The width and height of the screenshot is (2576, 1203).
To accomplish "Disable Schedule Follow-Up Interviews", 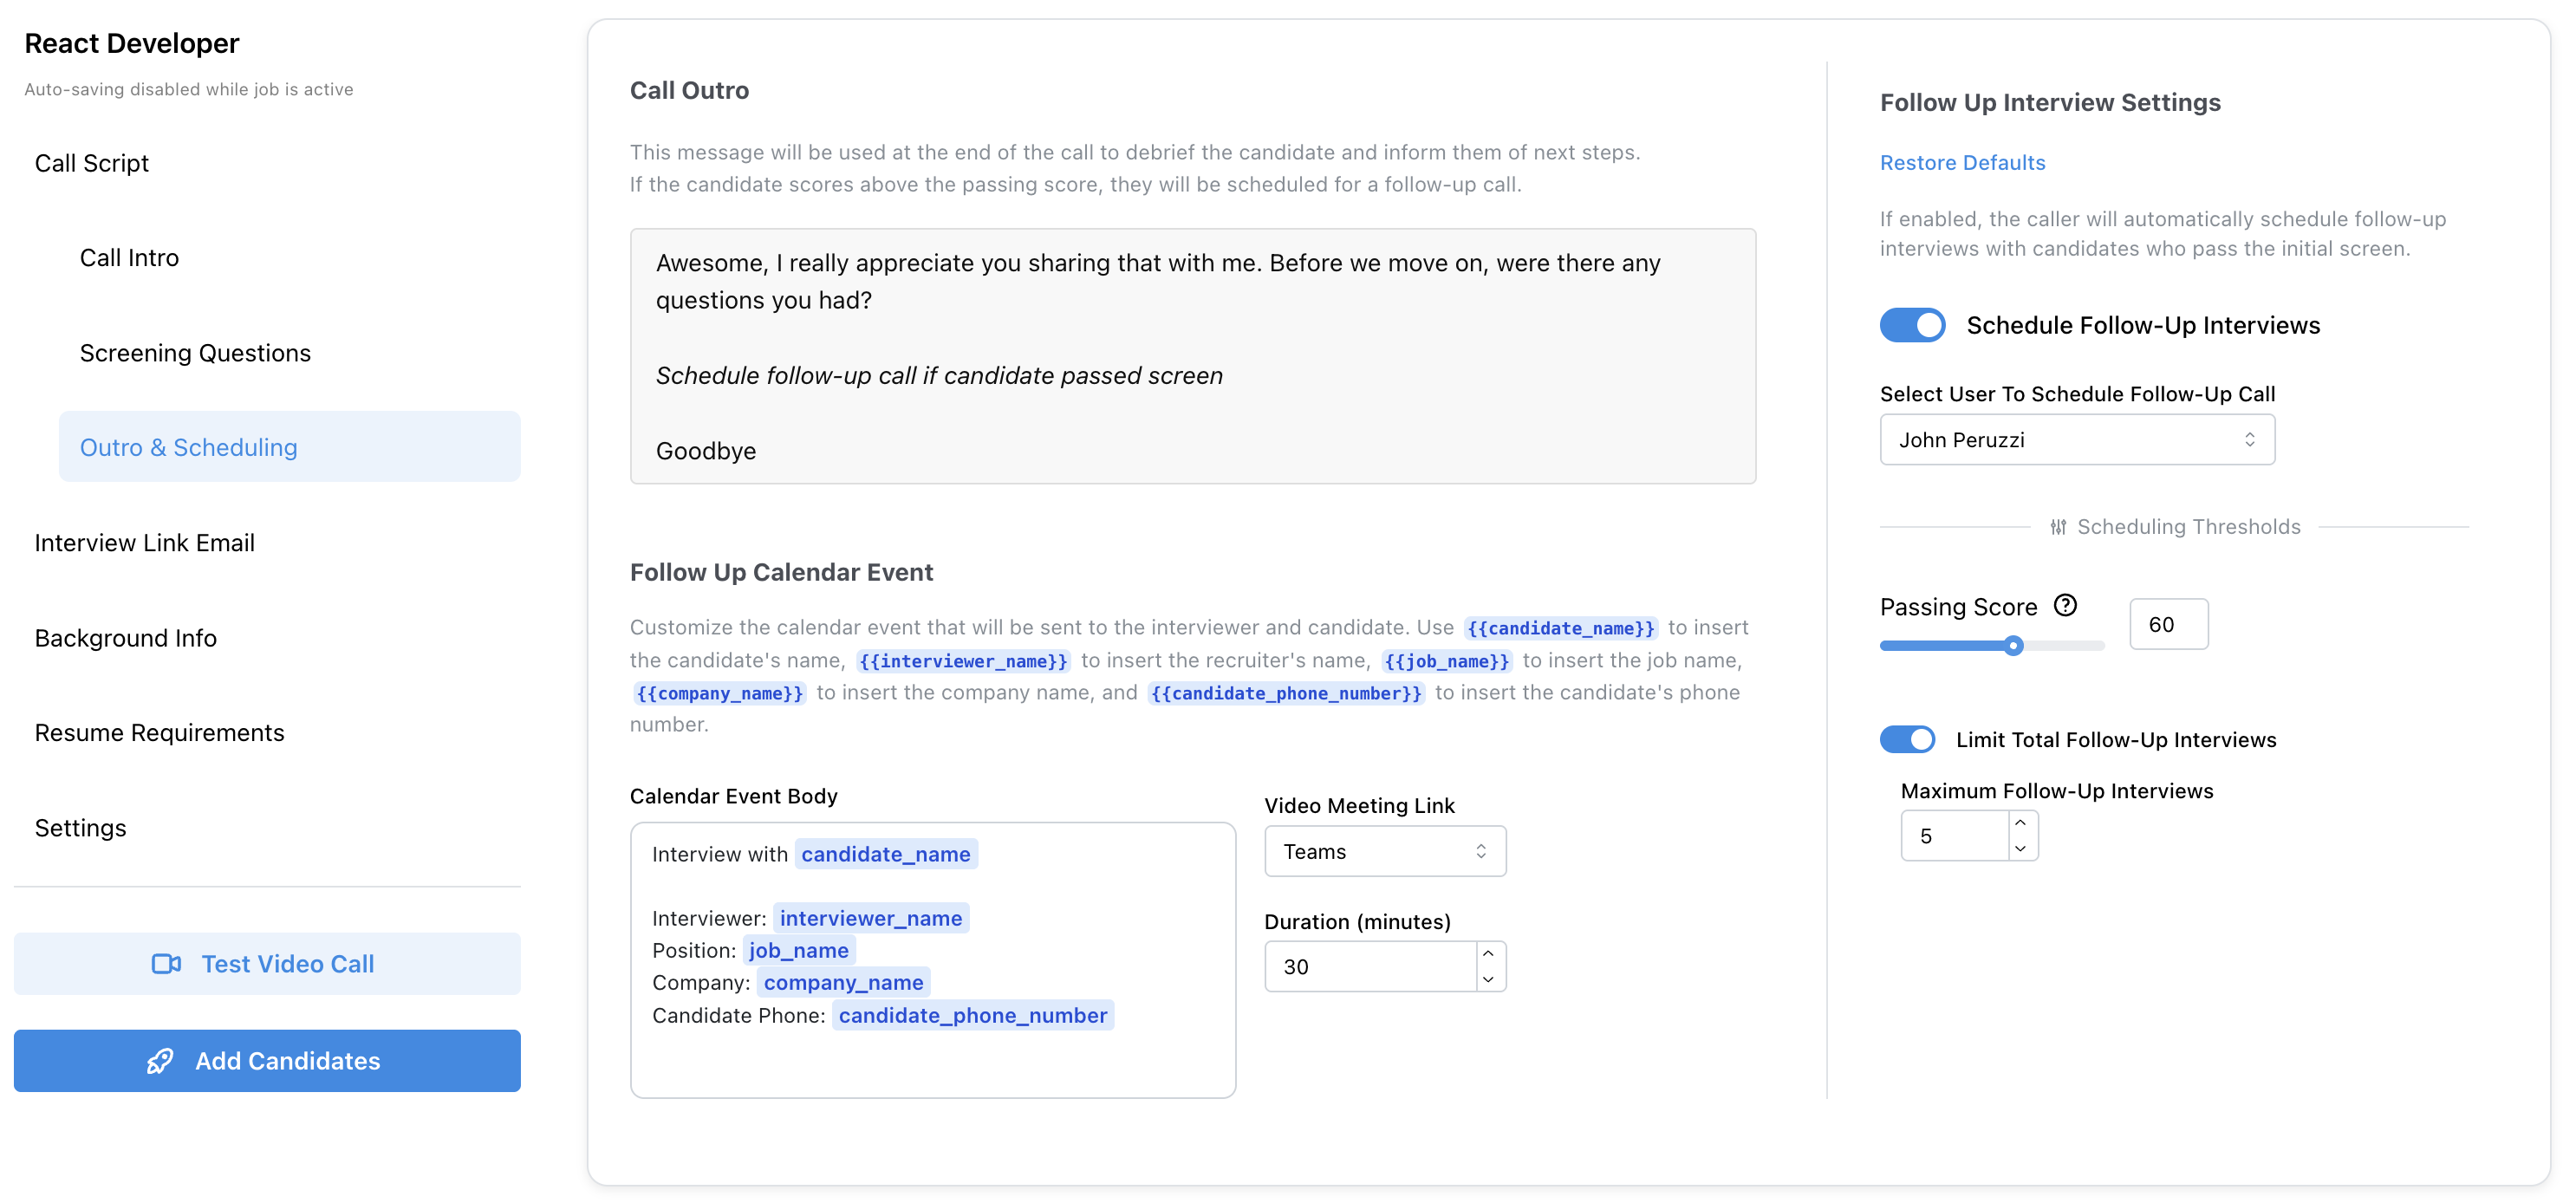I will 1912,325.
